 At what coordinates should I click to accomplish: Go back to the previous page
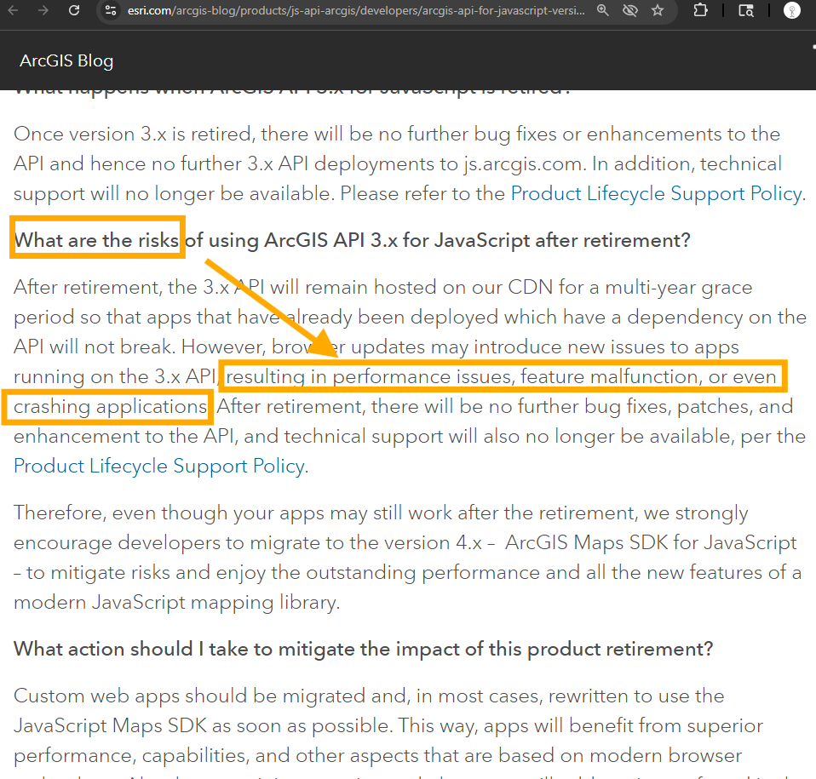[x=13, y=10]
